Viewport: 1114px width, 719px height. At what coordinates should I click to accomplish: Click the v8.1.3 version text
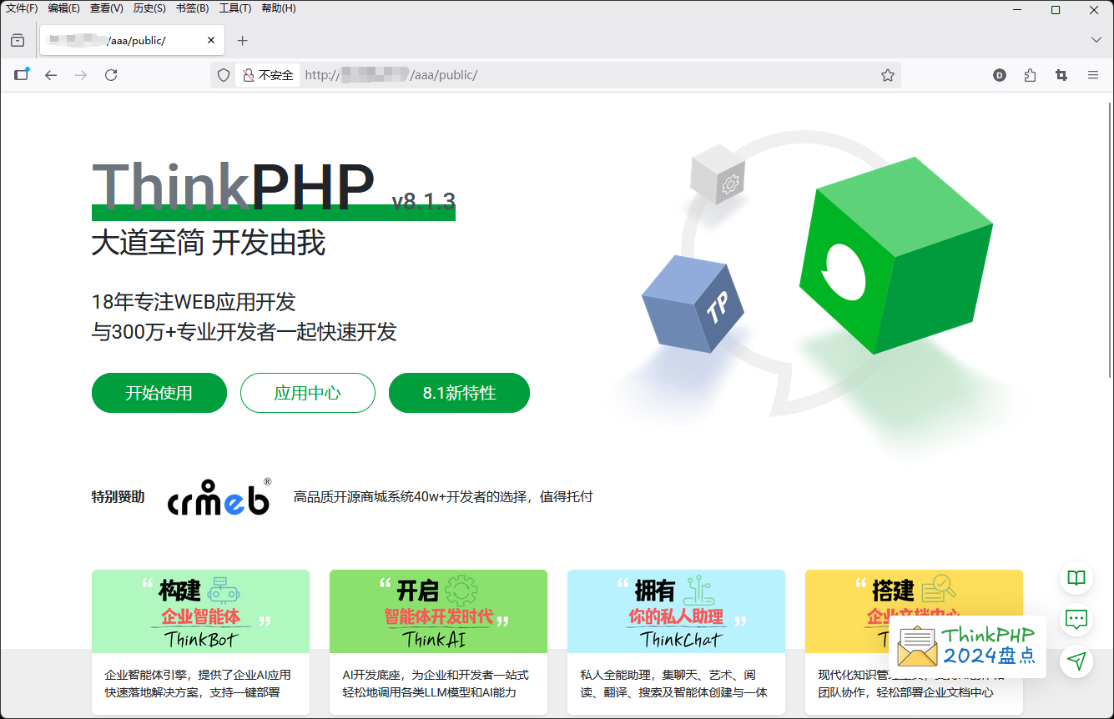click(424, 201)
